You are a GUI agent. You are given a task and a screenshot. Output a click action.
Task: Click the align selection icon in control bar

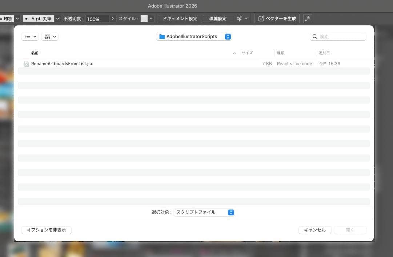pos(240,18)
